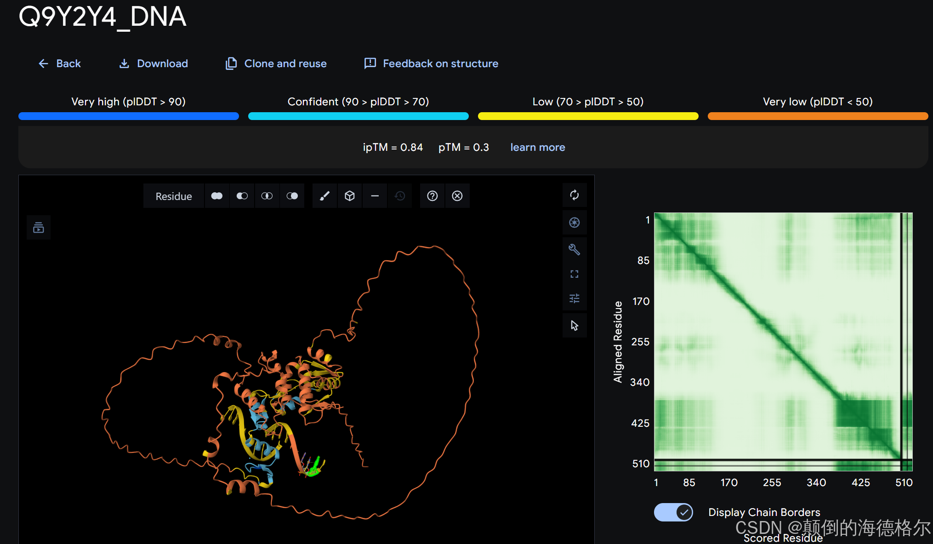Image resolution: width=933 pixels, height=544 pixels.
Task: Open the screenshot aperture tool
Action: 575,223
